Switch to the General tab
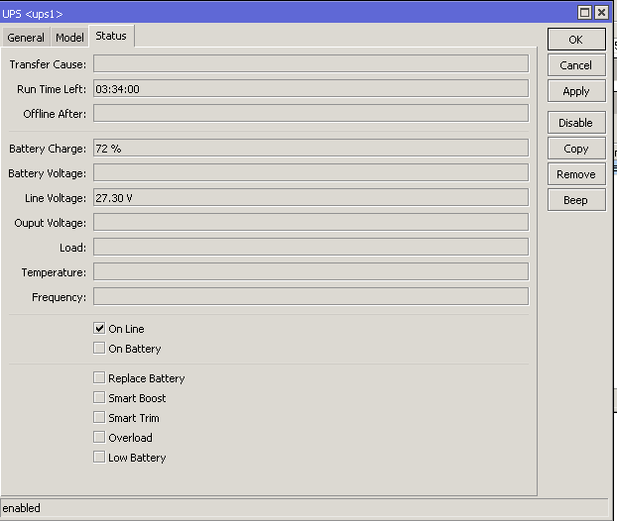 (x=26, y=38)
